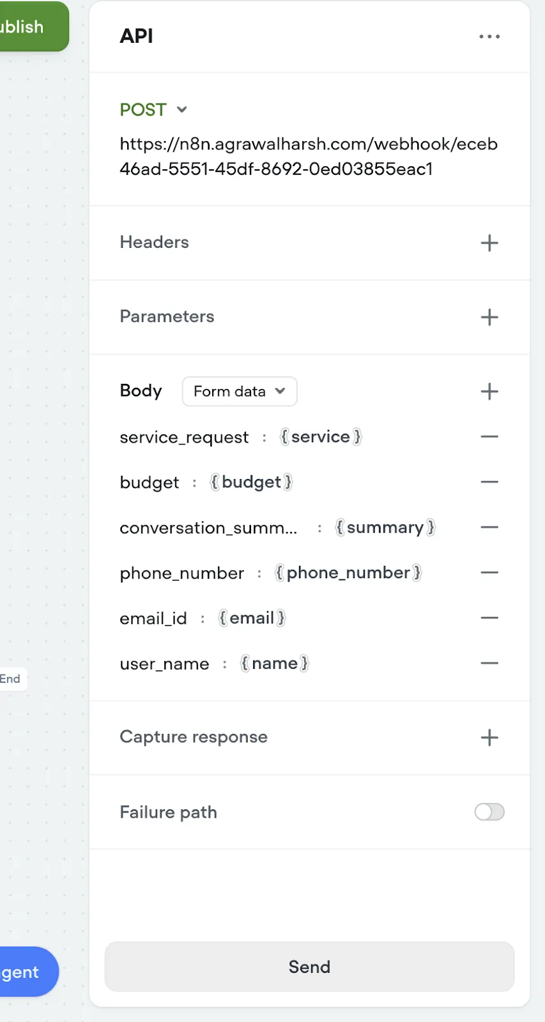Remove the budget body field
The height and width of the screenshot is (1022, 545).
(x=489, y=482)
